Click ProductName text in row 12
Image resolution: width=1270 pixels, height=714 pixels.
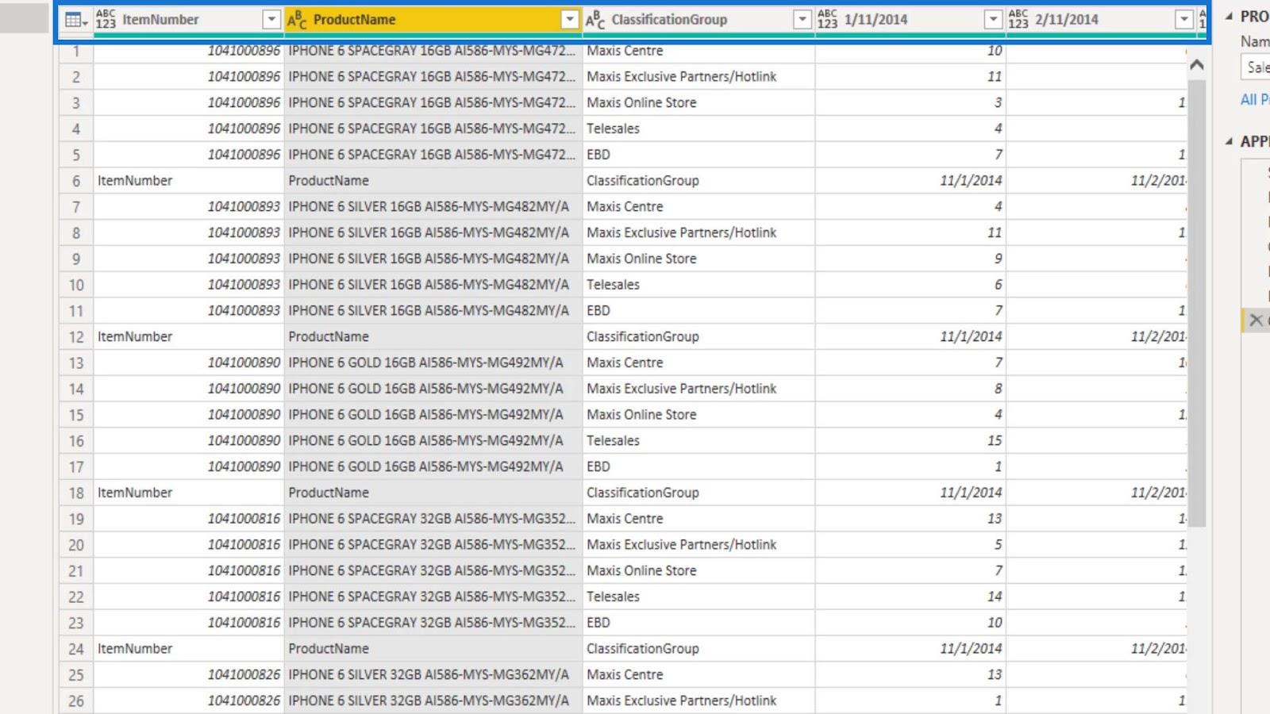329,337
